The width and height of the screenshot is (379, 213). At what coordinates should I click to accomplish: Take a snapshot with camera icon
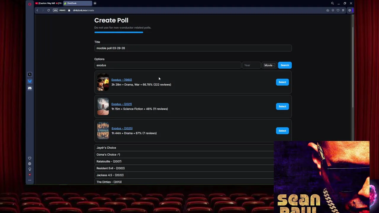coord(327,10)
